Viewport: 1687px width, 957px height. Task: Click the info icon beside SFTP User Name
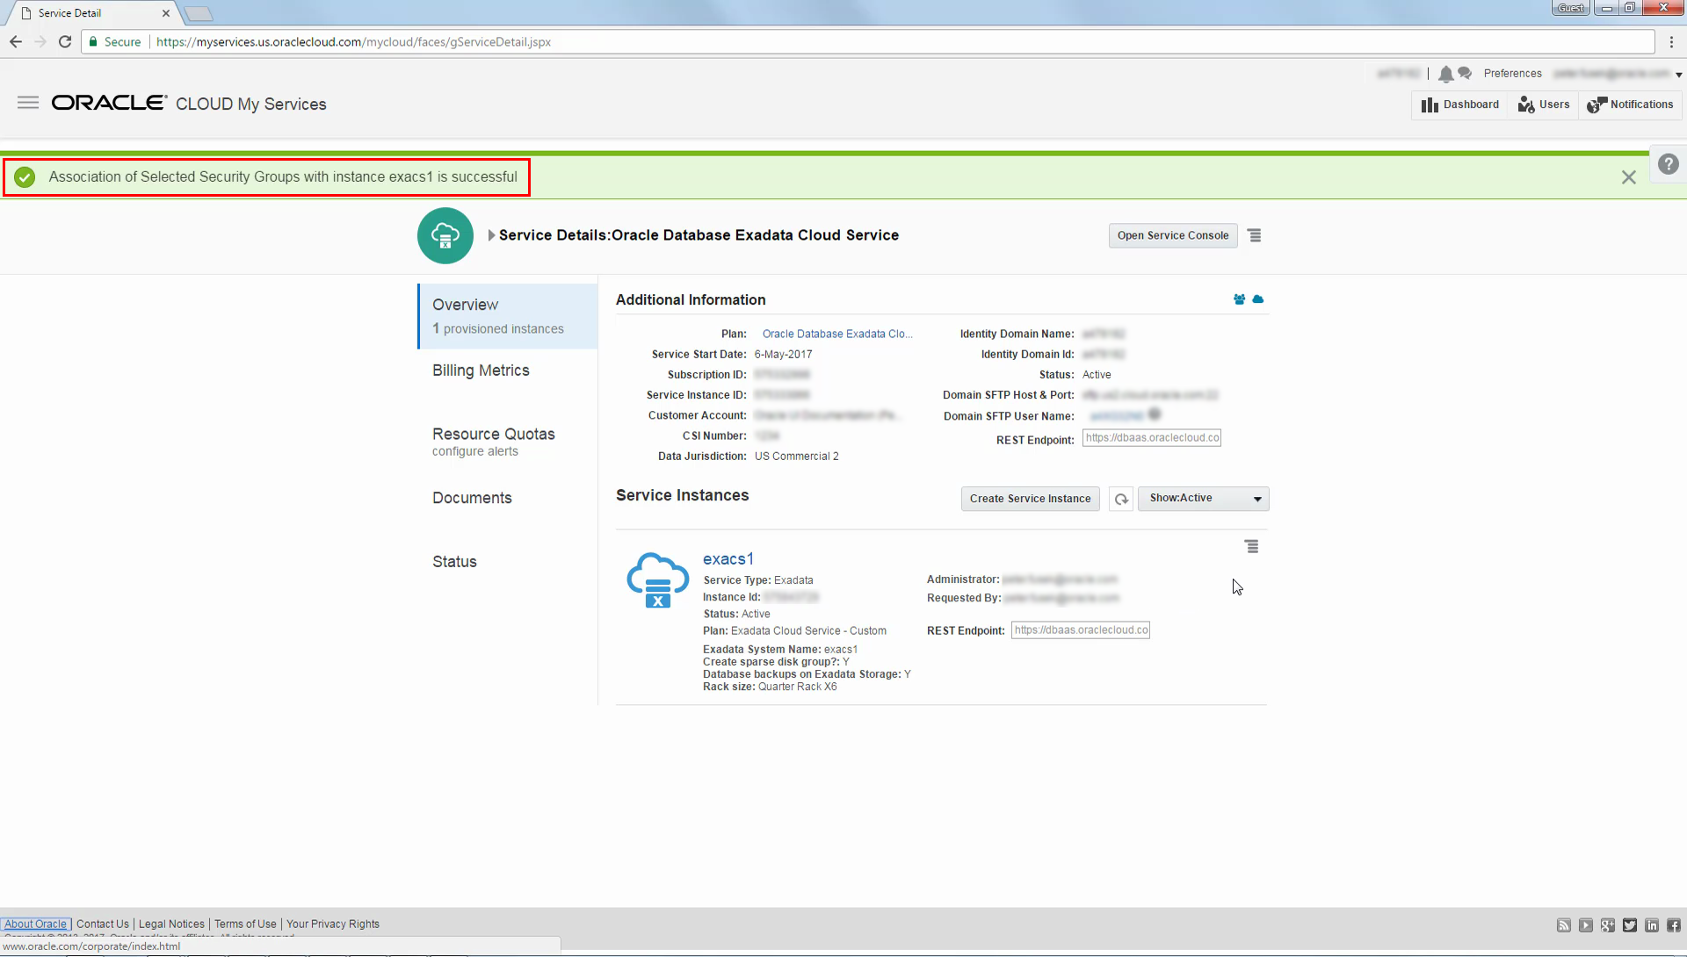tap(1155, 414)
